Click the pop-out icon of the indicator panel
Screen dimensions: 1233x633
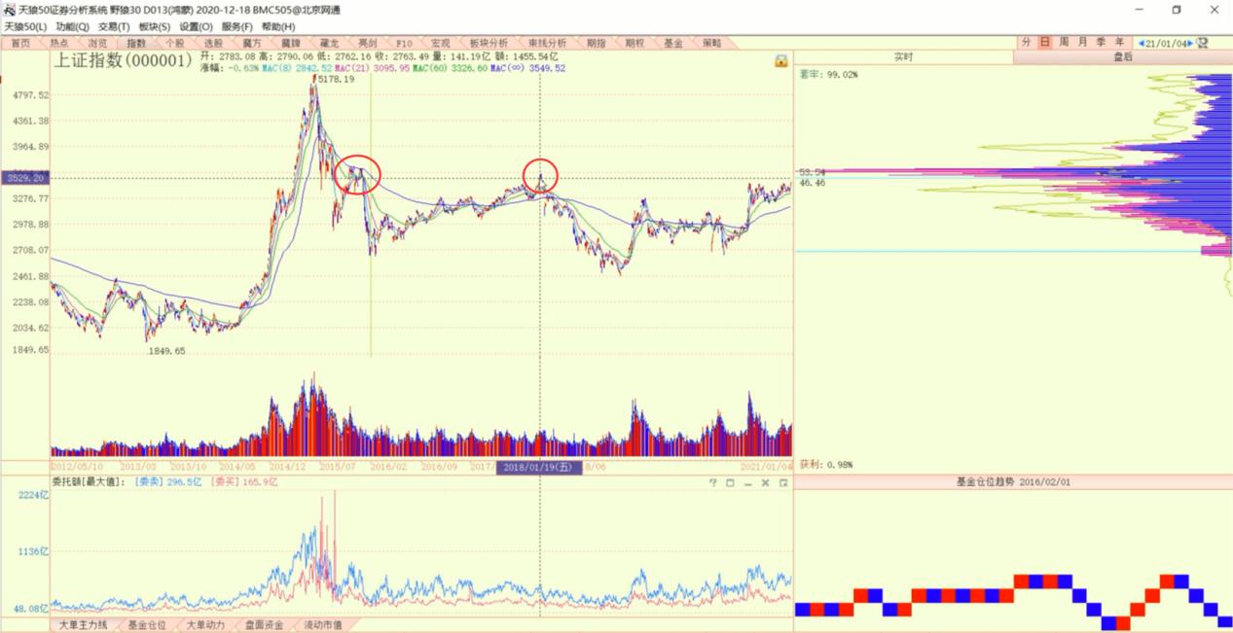pos(782,482)
